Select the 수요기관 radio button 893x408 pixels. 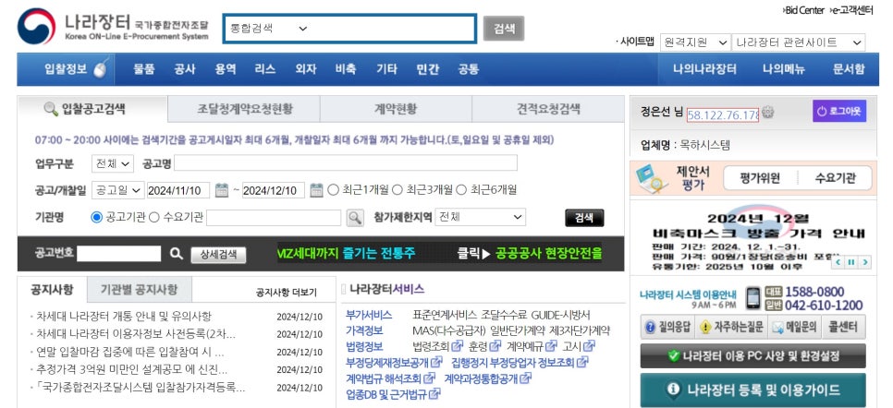pos(153,217)
